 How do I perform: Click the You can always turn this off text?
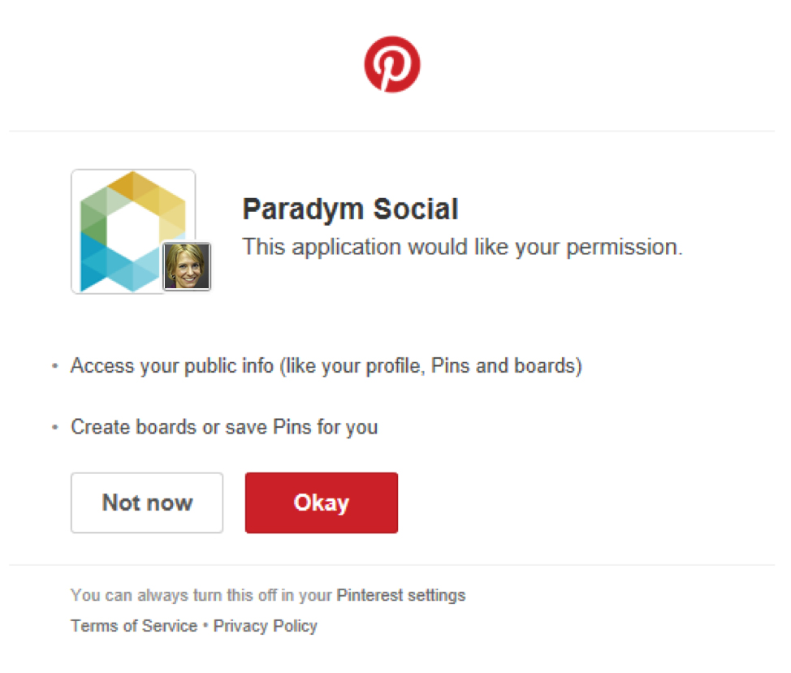(201, 595)
